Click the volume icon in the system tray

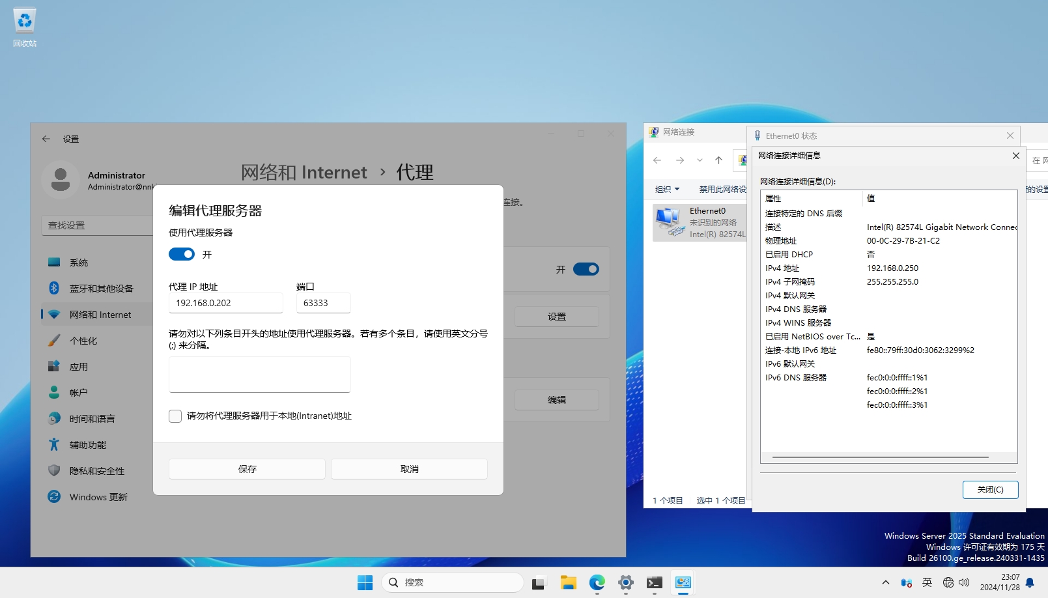point(964,582)
